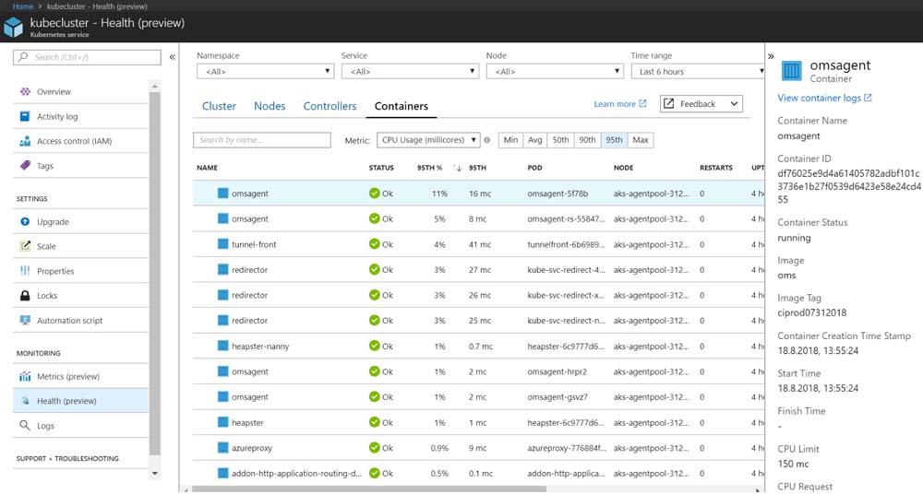Image resolution: width=923 pixels, height=494 pixels.
Task: Click the Overview icon in sidebar
Action: [x=25, y=92]
